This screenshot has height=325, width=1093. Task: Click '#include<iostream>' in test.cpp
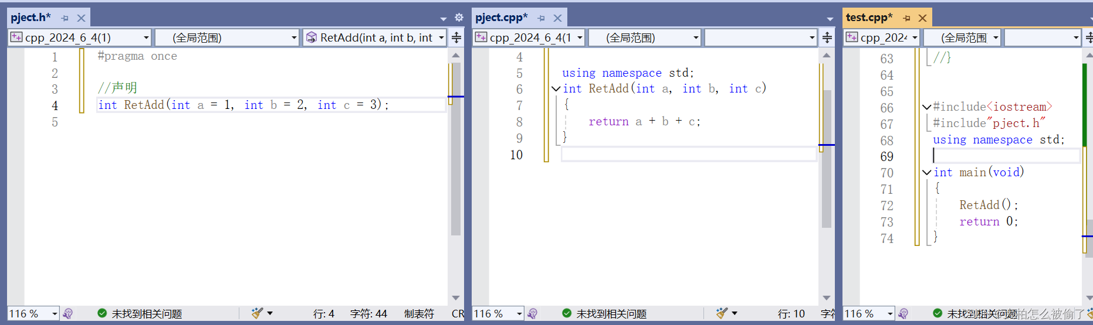(x=993, y=107)
